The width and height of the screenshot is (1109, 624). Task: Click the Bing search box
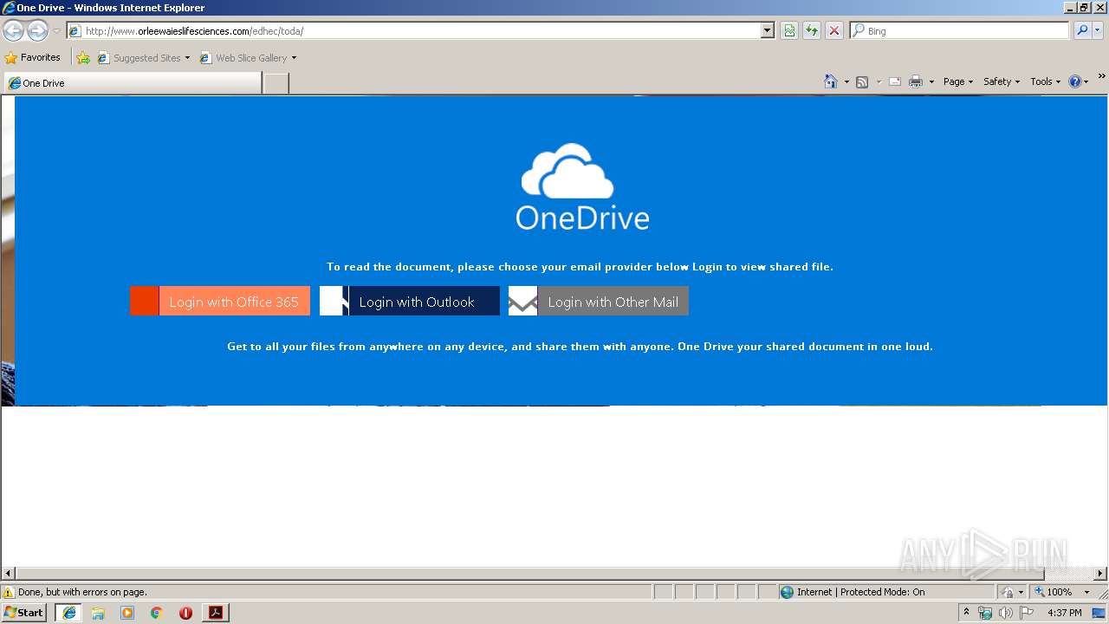959,31
